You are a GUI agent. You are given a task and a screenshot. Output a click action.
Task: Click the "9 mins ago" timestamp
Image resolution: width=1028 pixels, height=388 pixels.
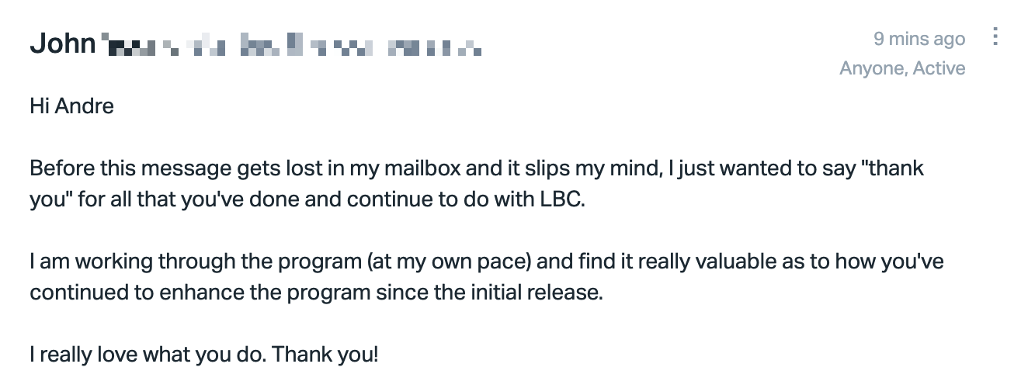919,39
